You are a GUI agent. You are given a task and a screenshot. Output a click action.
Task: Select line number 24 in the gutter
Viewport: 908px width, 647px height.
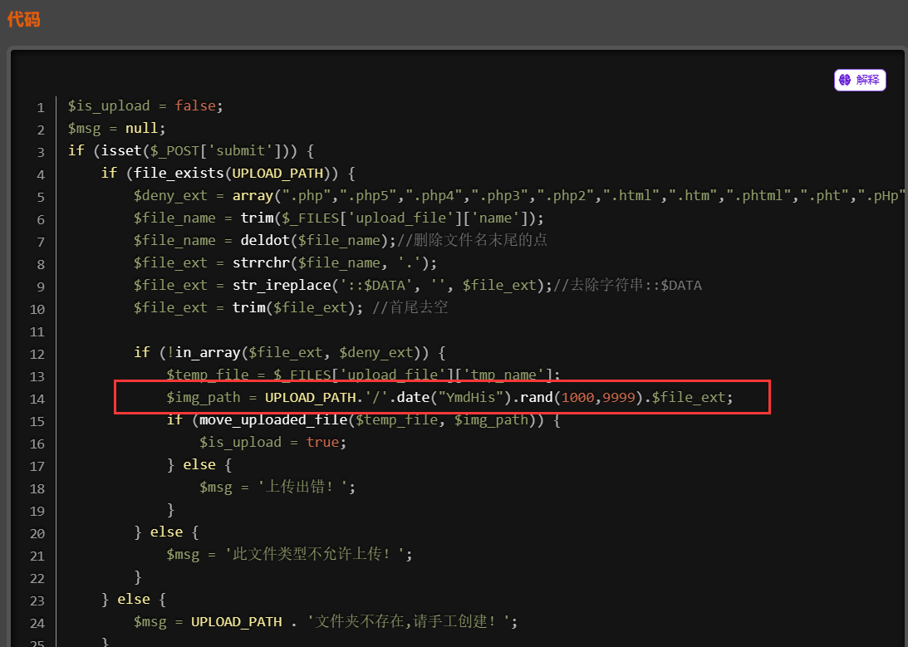coord(37,623)
